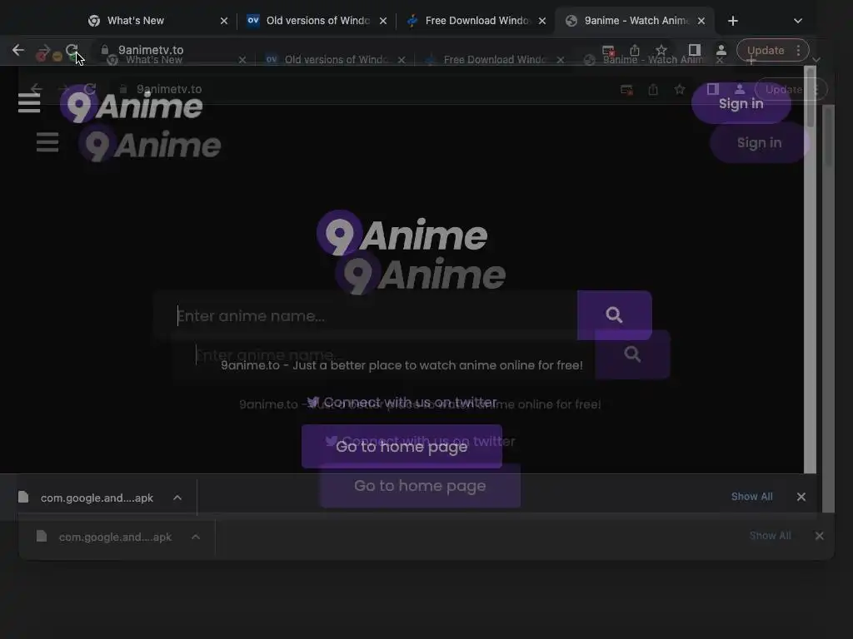Click Show All downloads

751,497
